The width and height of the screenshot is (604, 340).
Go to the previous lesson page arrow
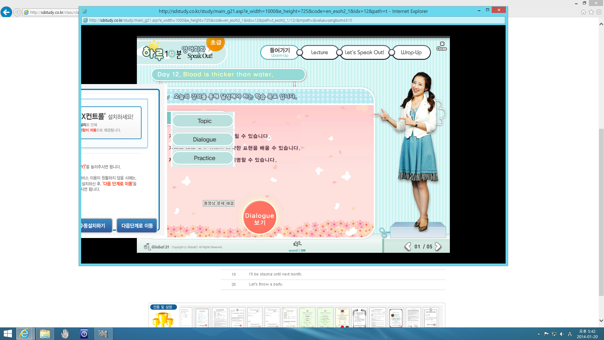[x=408, y=246]
